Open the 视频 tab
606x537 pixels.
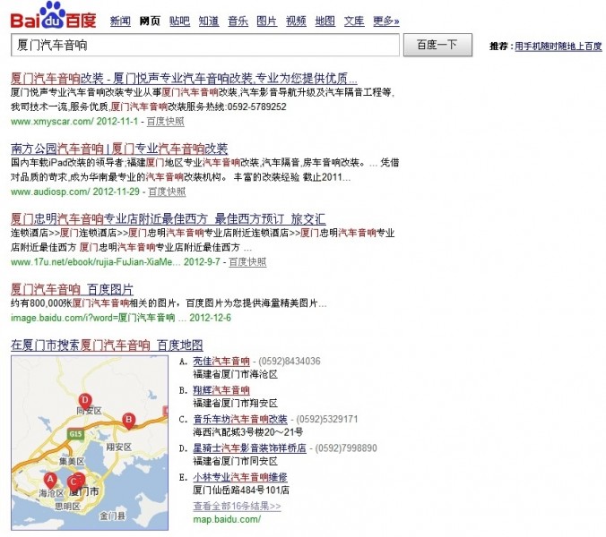(296, 21)
